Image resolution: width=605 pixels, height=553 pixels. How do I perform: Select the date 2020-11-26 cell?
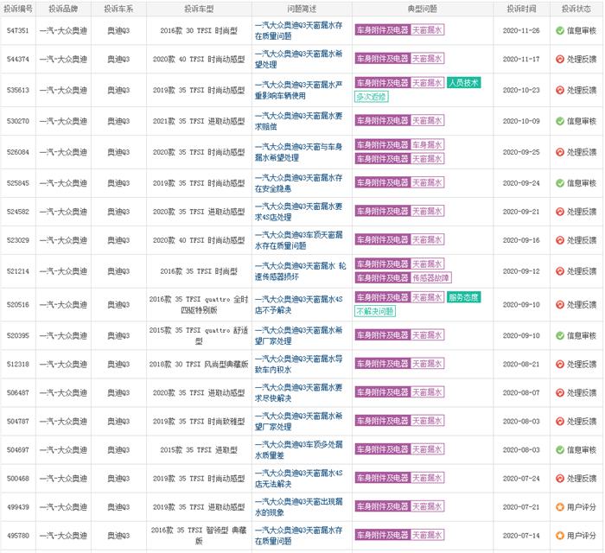click(521, 30)
